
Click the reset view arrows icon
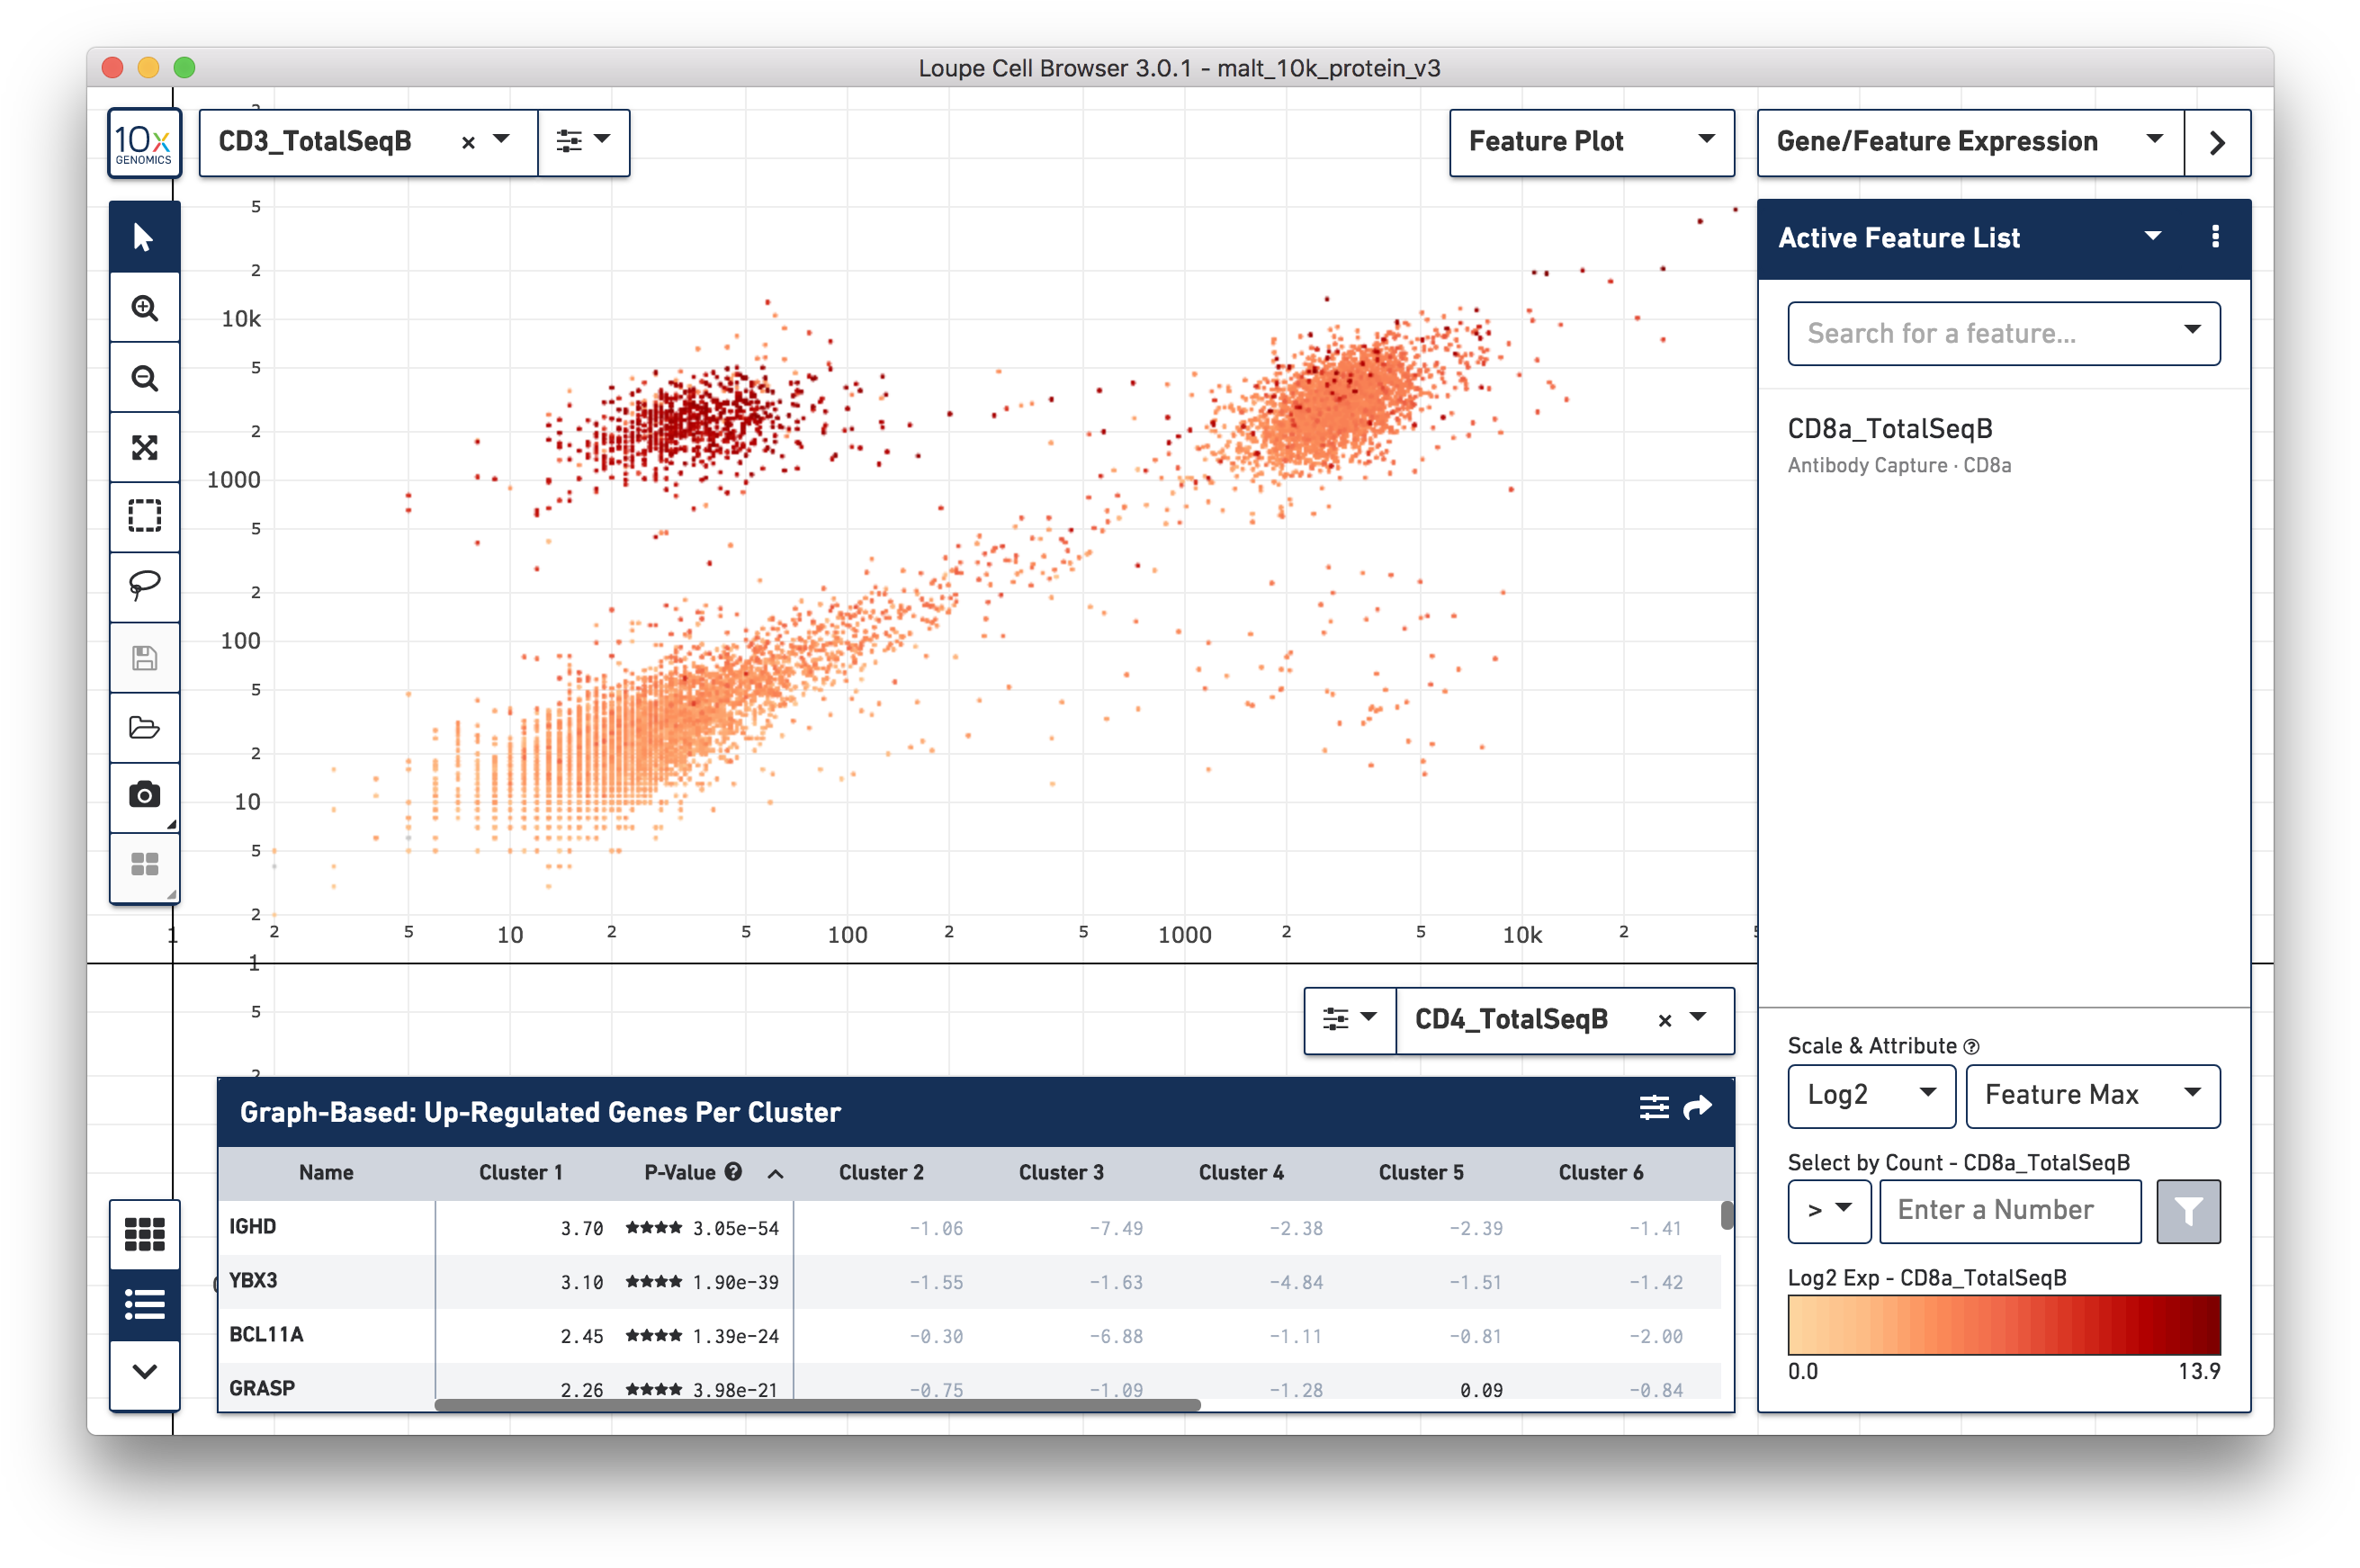pos(144,447)
